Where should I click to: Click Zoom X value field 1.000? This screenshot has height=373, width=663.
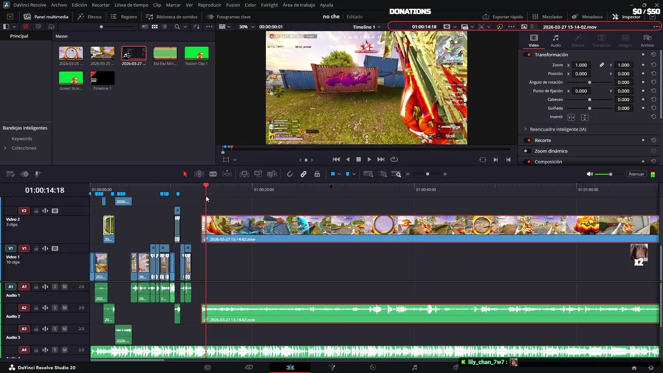[x=582, y=65]
